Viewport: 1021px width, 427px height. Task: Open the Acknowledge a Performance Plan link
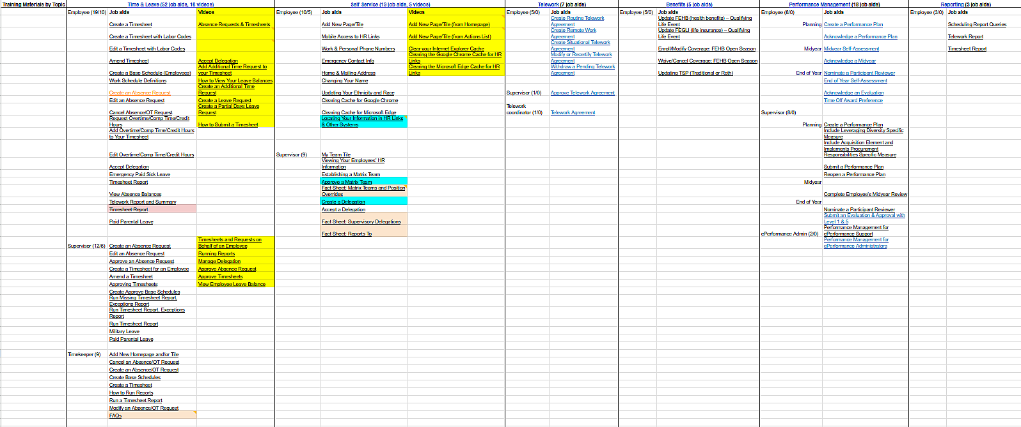point(860,37)
